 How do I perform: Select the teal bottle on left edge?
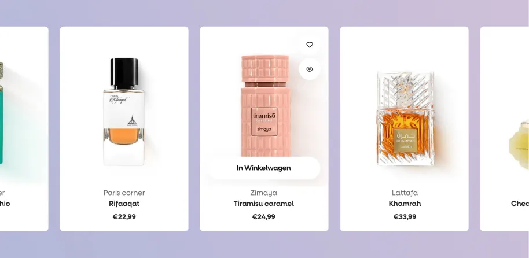(2, 113)
